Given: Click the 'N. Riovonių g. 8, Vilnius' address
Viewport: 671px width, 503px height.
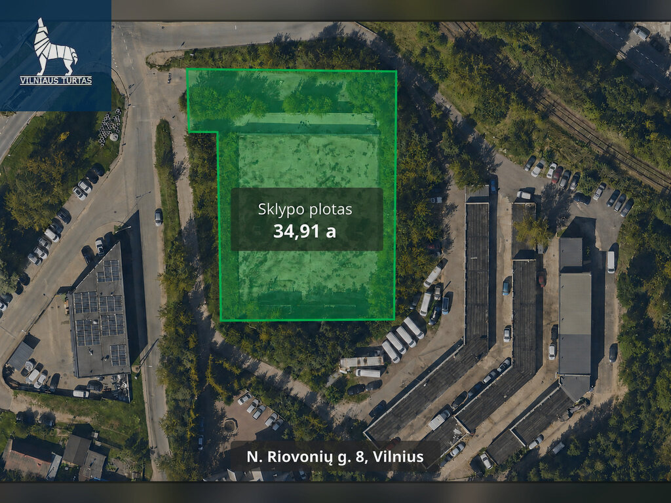Looking at the screenshot, I should coord(335,456).
